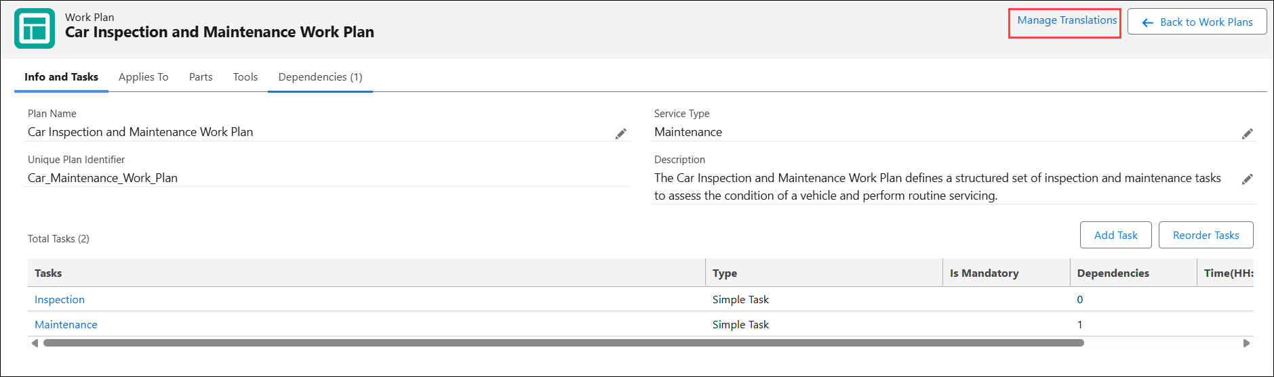Viewport: 1274px width, 377px height.
Task: Edit the Description with pencil icon
Action: 1247,179
